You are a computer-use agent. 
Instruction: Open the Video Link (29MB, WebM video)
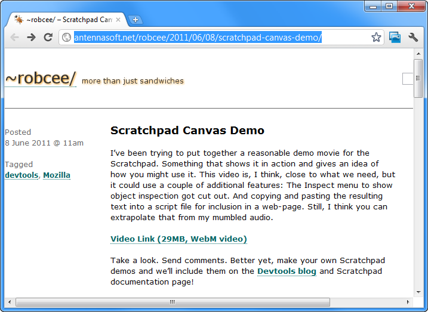178,239
